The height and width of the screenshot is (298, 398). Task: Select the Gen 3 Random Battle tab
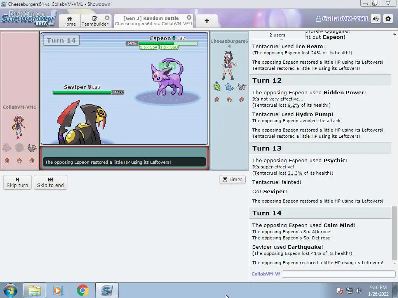(x=153, y=21)
